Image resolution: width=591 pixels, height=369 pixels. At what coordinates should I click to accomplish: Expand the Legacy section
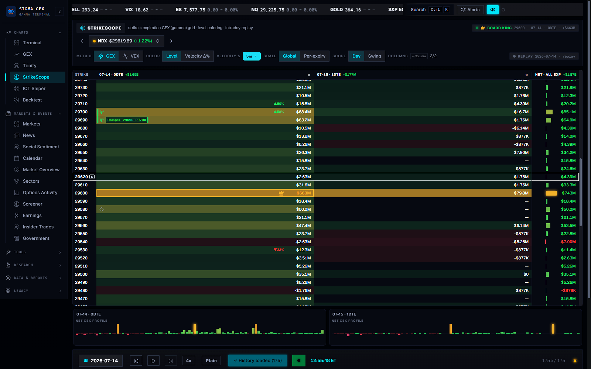click(34, 291)
